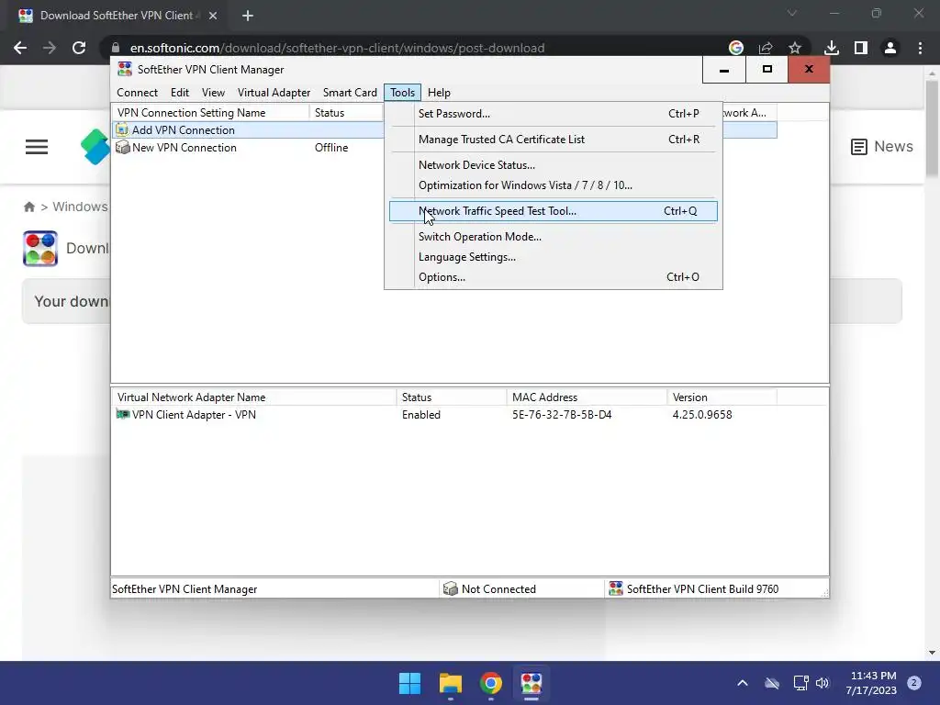Open Language Settings menu entry
Screen dimensions: 940x705
click(553, 257)
